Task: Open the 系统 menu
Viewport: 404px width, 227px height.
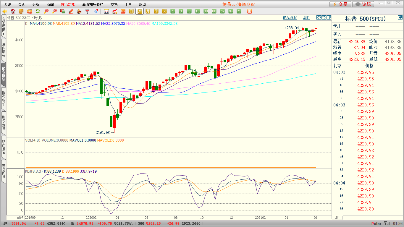Action: pos(8,4)
